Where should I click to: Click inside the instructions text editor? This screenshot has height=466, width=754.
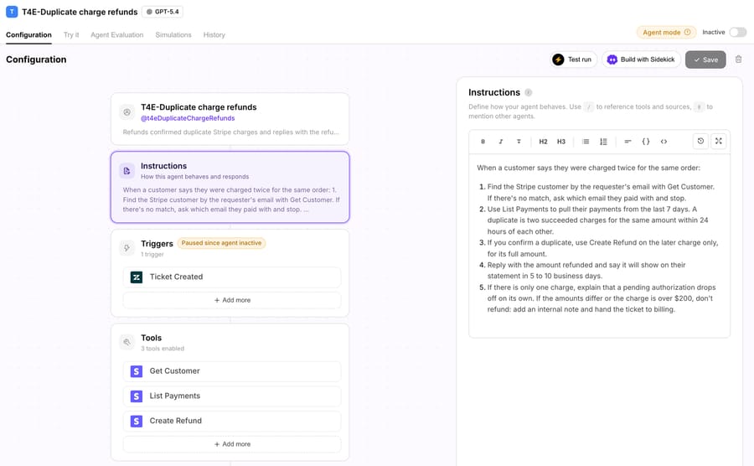point(599,246)
